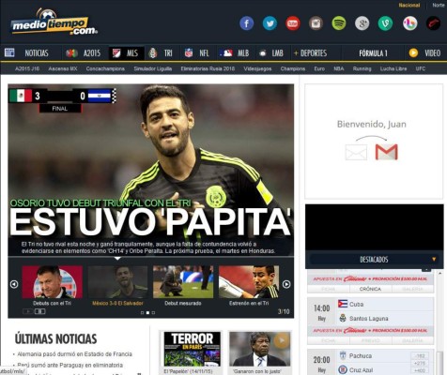Click the Cuba flag icon
This screenshot has width=447, height=375.
(x=343, y=304)
